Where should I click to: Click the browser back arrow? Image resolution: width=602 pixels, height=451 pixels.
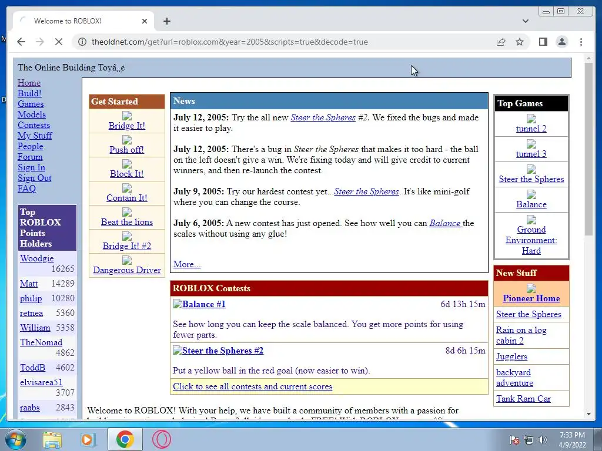pyautogui.click(x=21, y=42)
